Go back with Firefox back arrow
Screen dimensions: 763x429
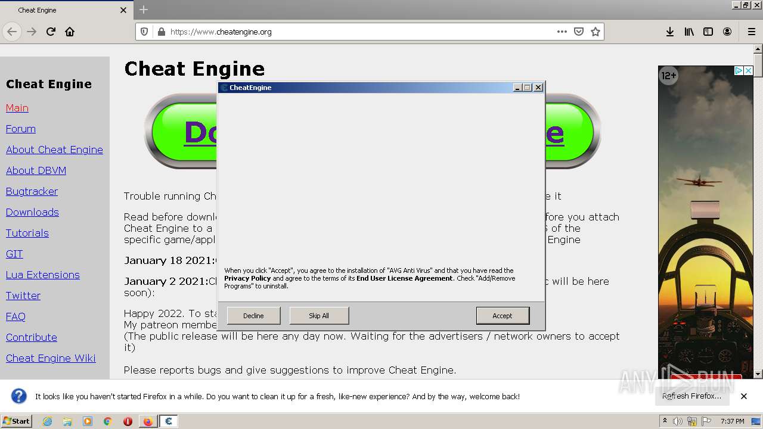[12, 32]
